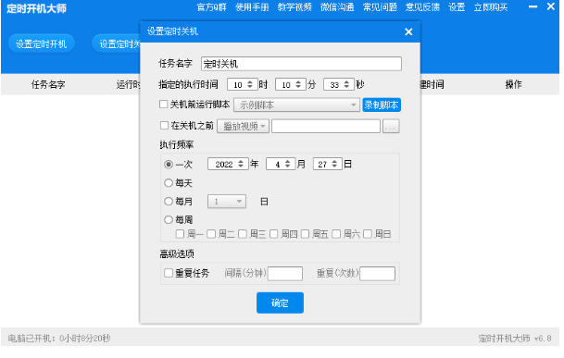Check the 周一 checkbox
The height and width of the screenshot is (358, 564).
coord(181,234)
